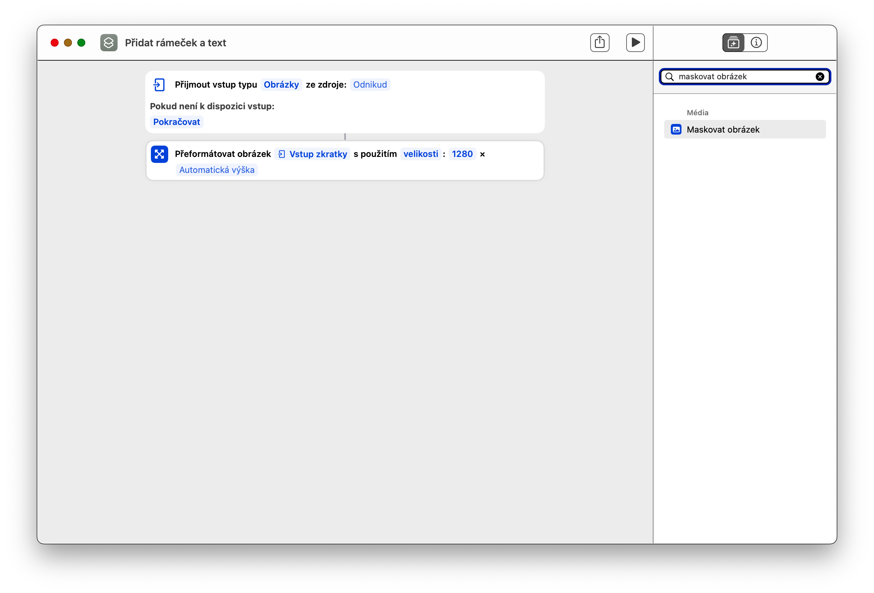Image resolution: width=874 pixels, height=593 pixels.
Task: Show Shortcut Details info icon
Action: tap(756, 43)
